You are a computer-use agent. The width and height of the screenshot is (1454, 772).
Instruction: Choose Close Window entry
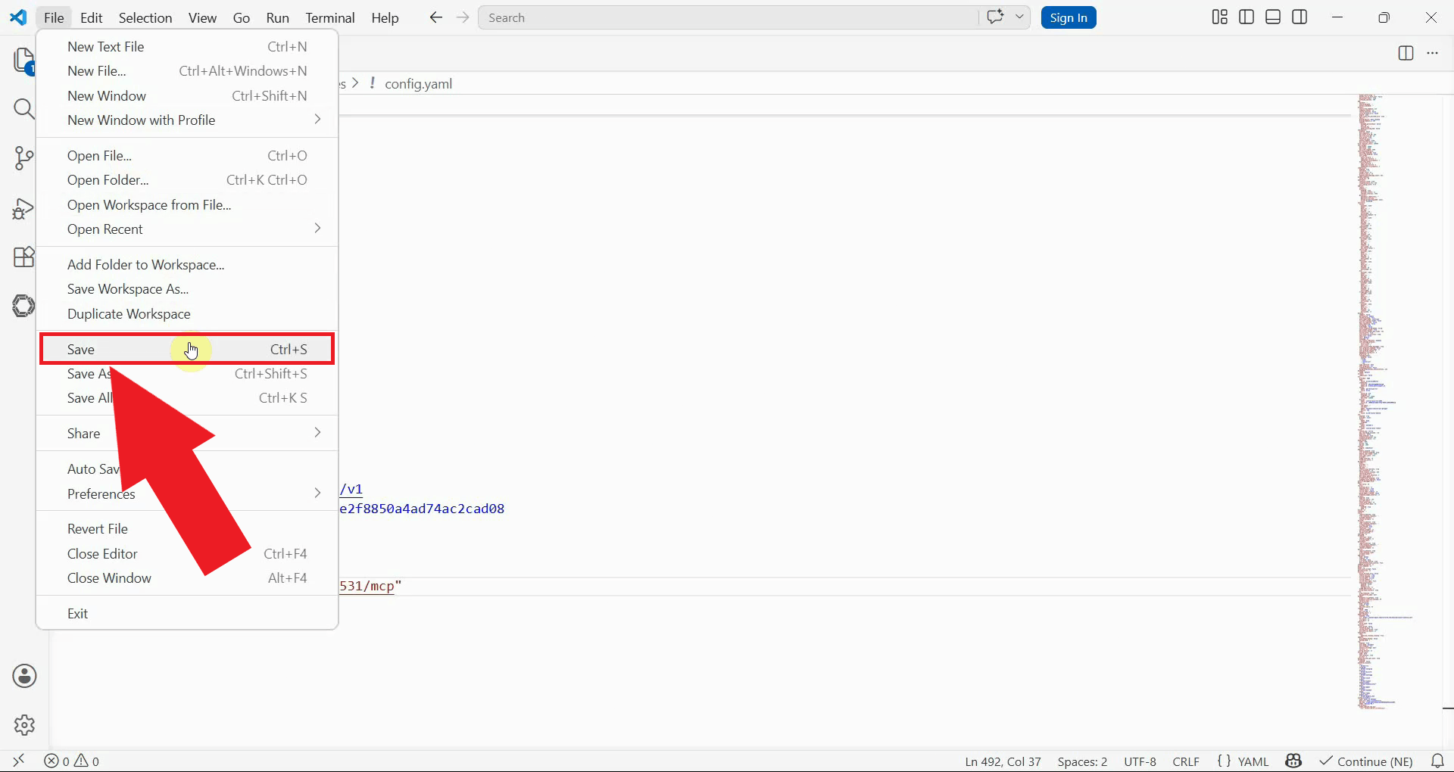pos(187,577)
